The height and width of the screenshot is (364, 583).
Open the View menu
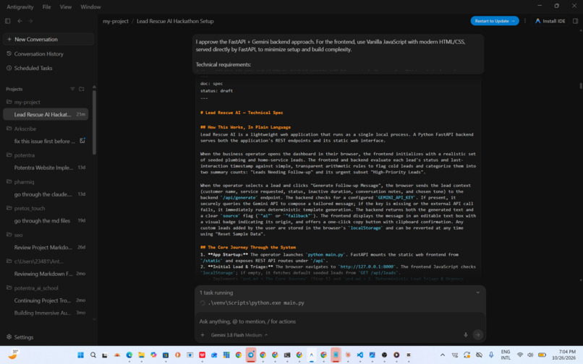coord(65,6)
